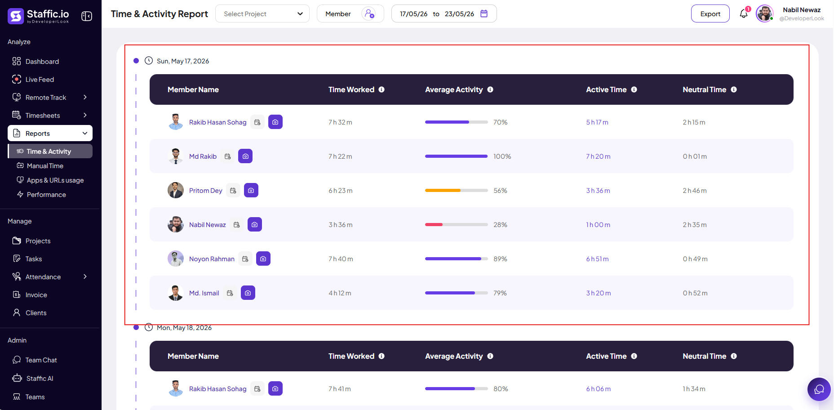This screenshot has height=410, width=834.
Task: Open Apps & URLs usage report
Action: [55, 180]
